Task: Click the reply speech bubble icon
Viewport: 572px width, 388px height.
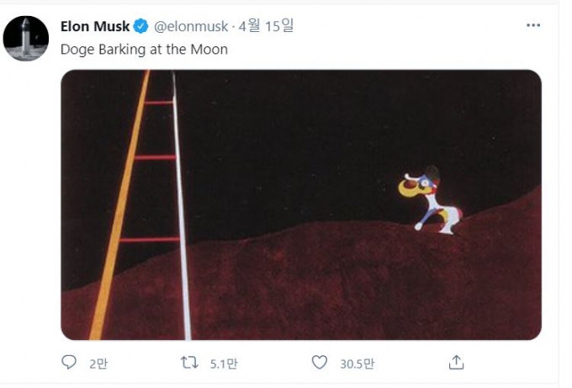Action: tap(70, 363)
